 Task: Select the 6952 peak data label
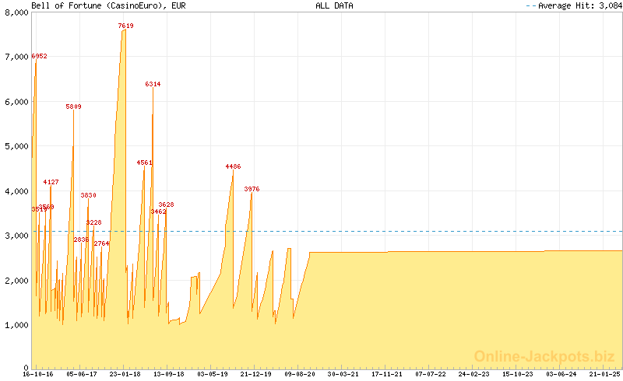point(39,56)
